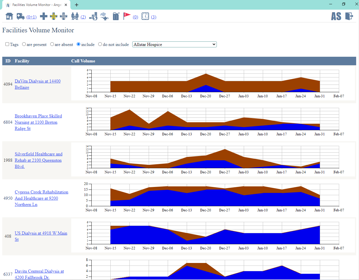Click the AS user initials icon

[336, 16]
